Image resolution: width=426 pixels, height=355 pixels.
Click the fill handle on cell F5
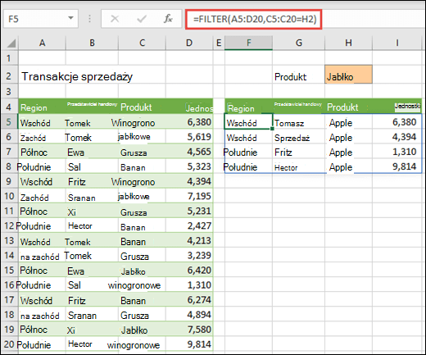272,129
